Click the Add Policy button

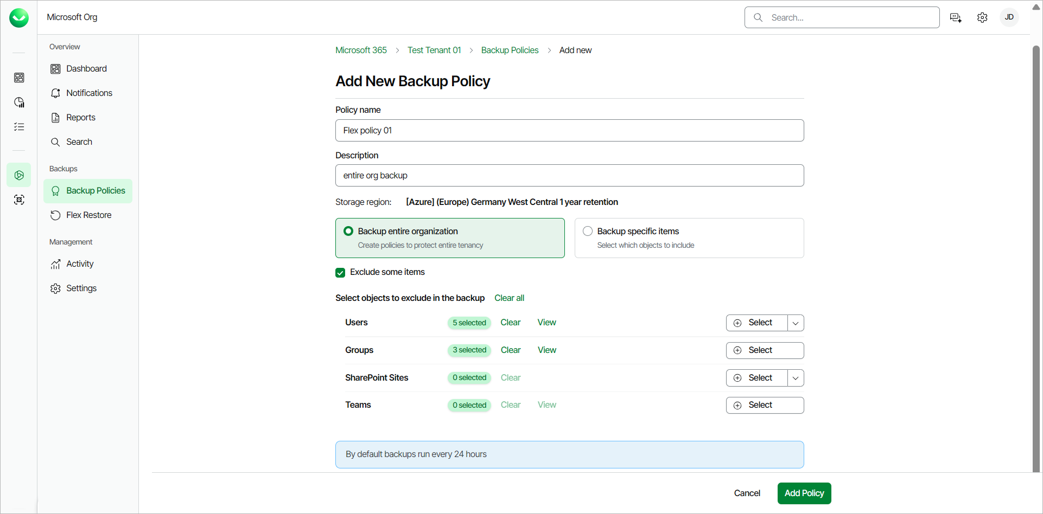tap(804, 493)
